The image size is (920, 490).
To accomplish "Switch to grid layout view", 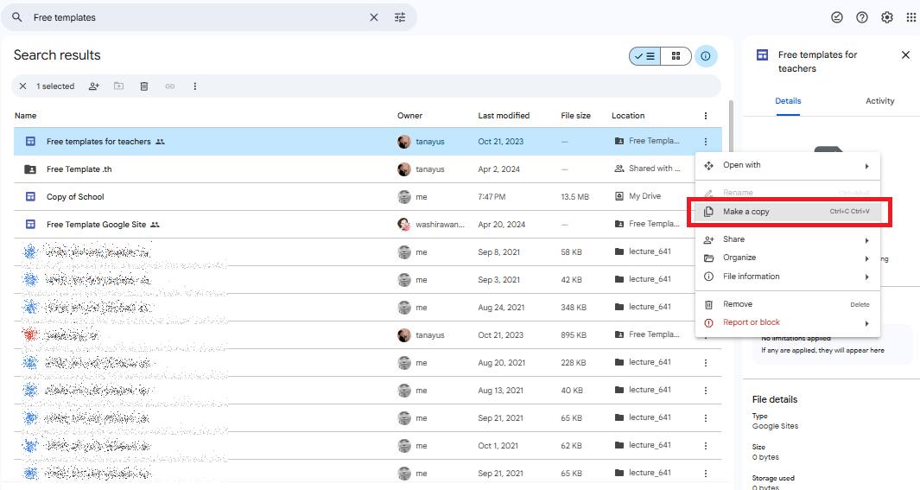I will pos(676,56).
